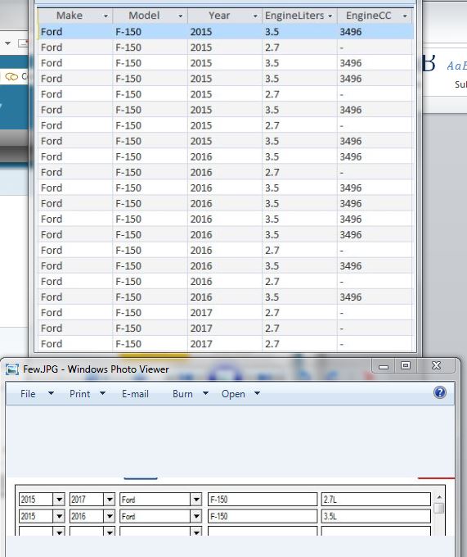Click the blue Help icon in Photo Viewer

click(x=440, y=392)
